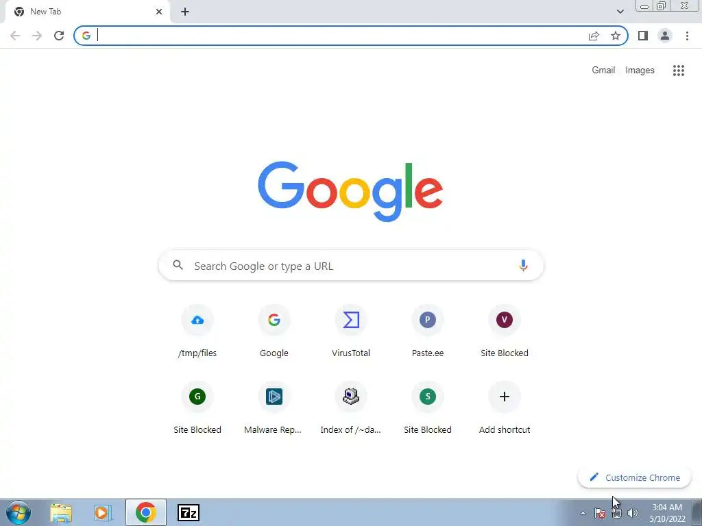Open the Chrome three-dot menu
Viewport: 702px width, 526px height.
click(x=687, y=36)
